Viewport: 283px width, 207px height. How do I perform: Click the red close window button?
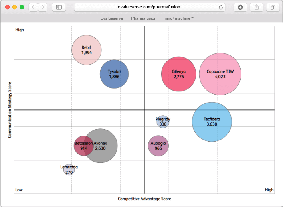[8, 7]
